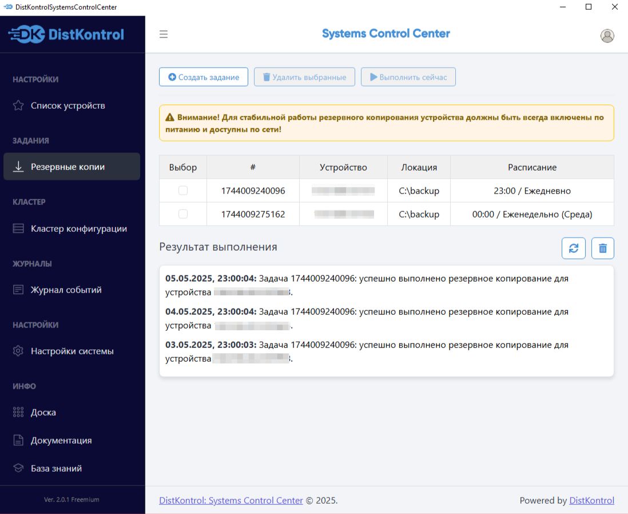Follow the Powered by DistKontrol link

point(591,501)
